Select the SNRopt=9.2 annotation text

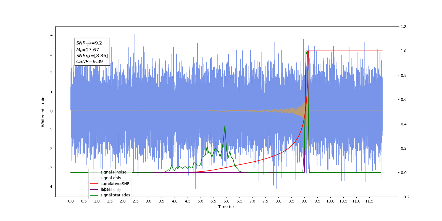(89, 43)
